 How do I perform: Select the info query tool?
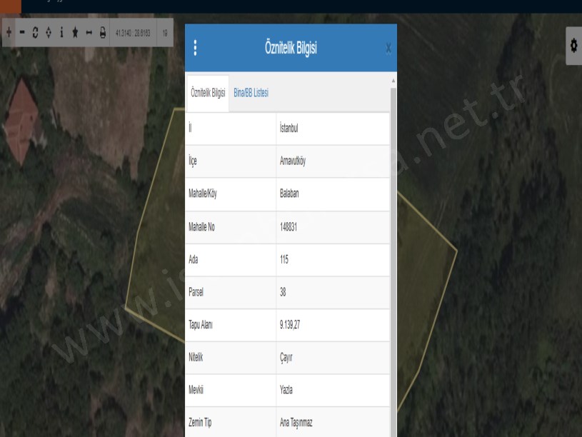(x=61, y=33)
